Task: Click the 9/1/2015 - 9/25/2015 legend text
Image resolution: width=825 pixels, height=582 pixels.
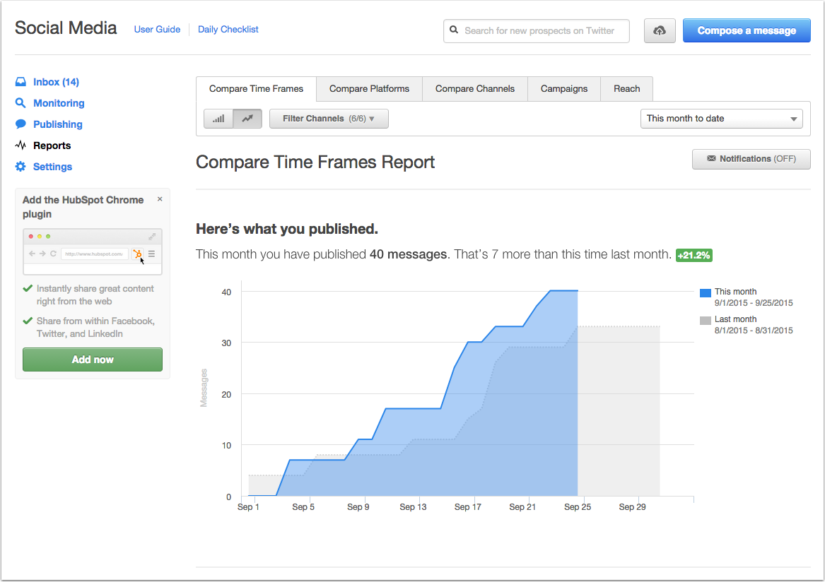Action: coord(754,303)
